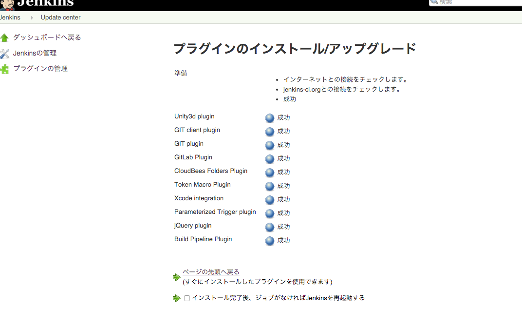The height and width of the screenshot is (326, 522).
Task: Click the jQuery plugin name
Action: [x=193, y=226]
